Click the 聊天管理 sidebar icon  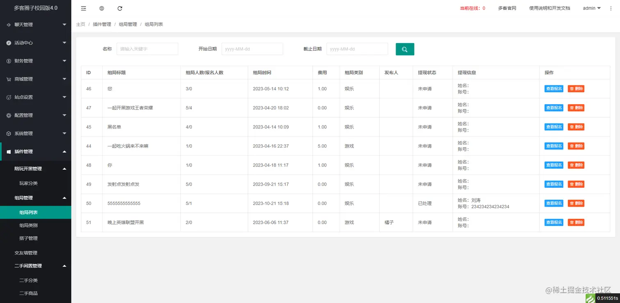coord(9,25)
